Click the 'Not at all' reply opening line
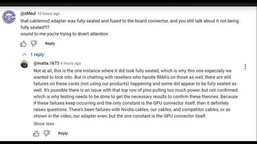Screen dimensions: 257x144 (x=133, y=71)
